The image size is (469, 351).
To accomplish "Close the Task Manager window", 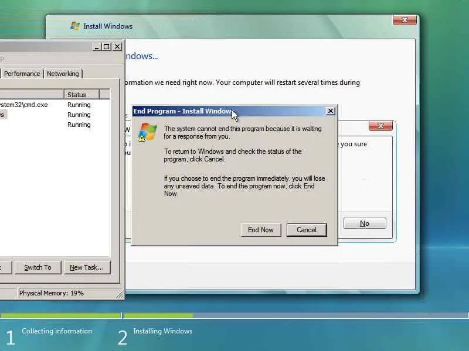I will [x=117, y=47].
